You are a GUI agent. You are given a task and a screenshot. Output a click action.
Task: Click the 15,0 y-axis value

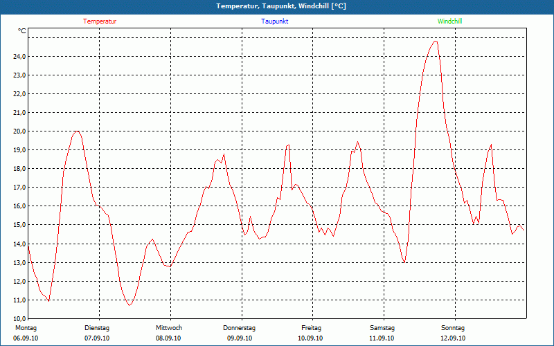(19, 225)
